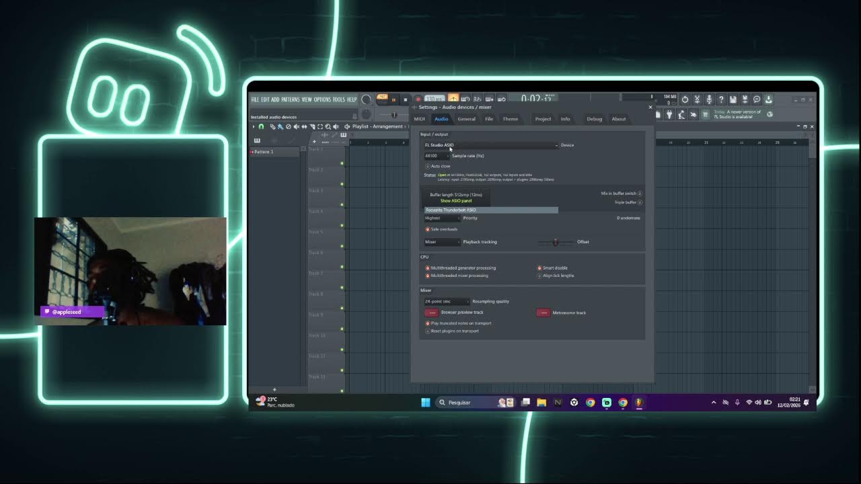Click the undo history icon in top toolbar

click(x=685, y=99)
